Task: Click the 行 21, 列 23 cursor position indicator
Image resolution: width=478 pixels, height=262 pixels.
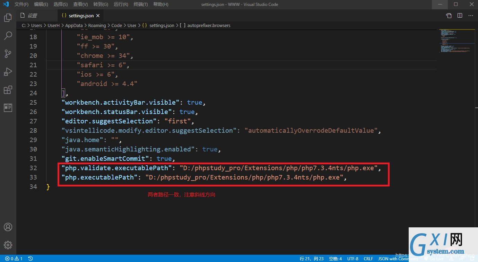Action: 312,259
